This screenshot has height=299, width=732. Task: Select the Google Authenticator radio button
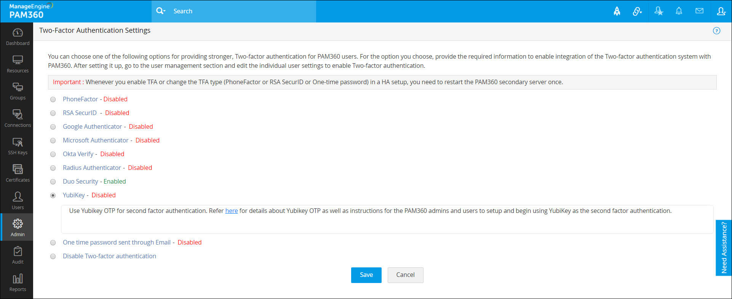(53, 127)
